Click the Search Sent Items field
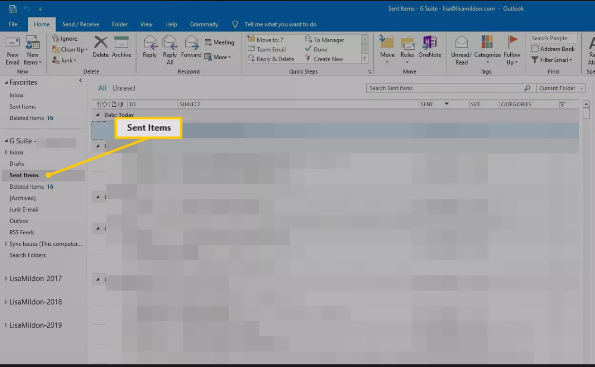The width and height of the screenshot is (595, 367). point(451,88)
